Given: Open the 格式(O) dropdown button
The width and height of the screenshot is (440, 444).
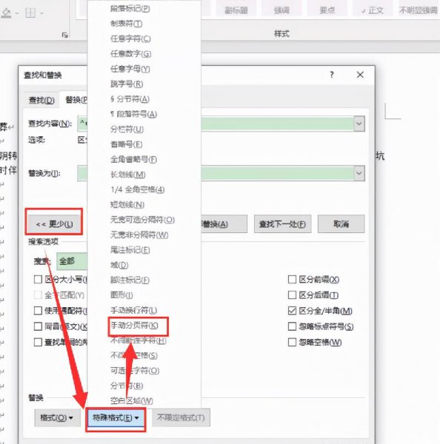Looking at the screenshot, I should click(57, 417).
